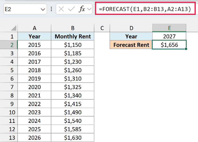
Task: Select row 13 header
Action: click(9, 138)
